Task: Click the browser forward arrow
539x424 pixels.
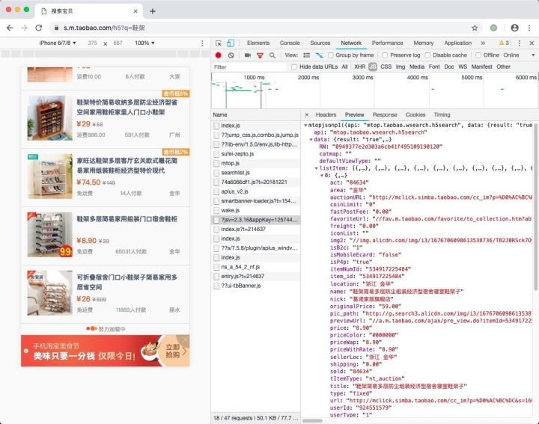Action: 24,28
